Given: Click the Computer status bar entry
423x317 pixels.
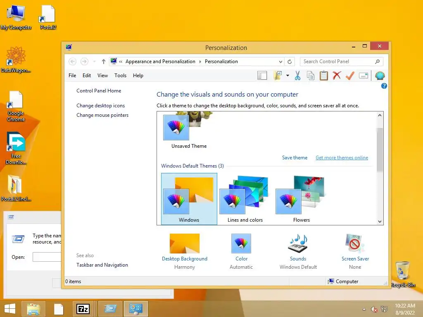Looking at the screenshot, I should click(343, 282).
